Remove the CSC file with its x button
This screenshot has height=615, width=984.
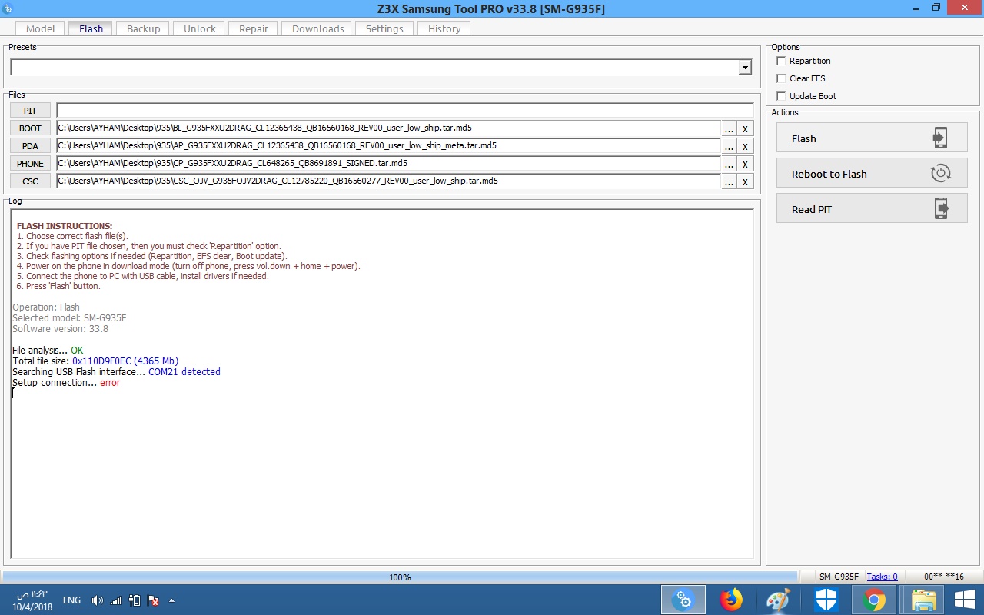745,181
